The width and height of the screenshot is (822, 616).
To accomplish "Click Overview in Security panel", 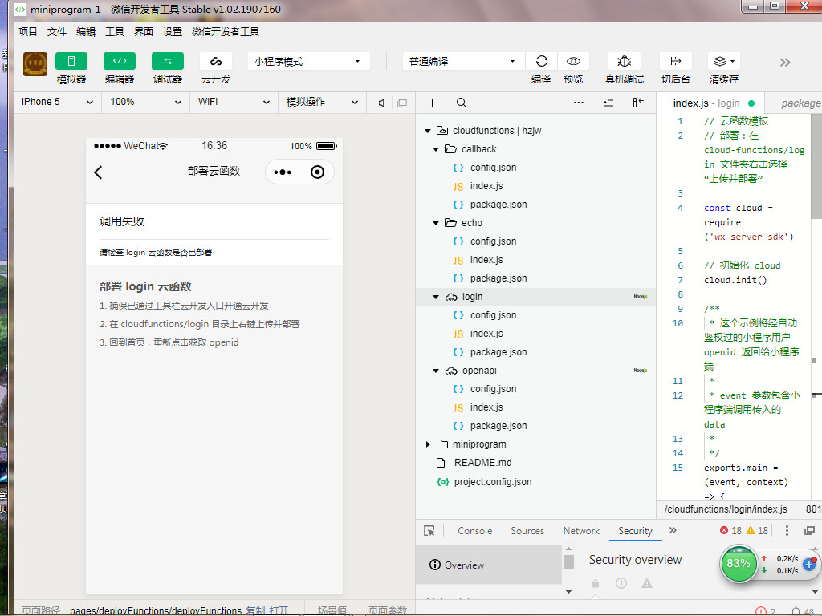I will pyautogui.click(x=464, y=565).
